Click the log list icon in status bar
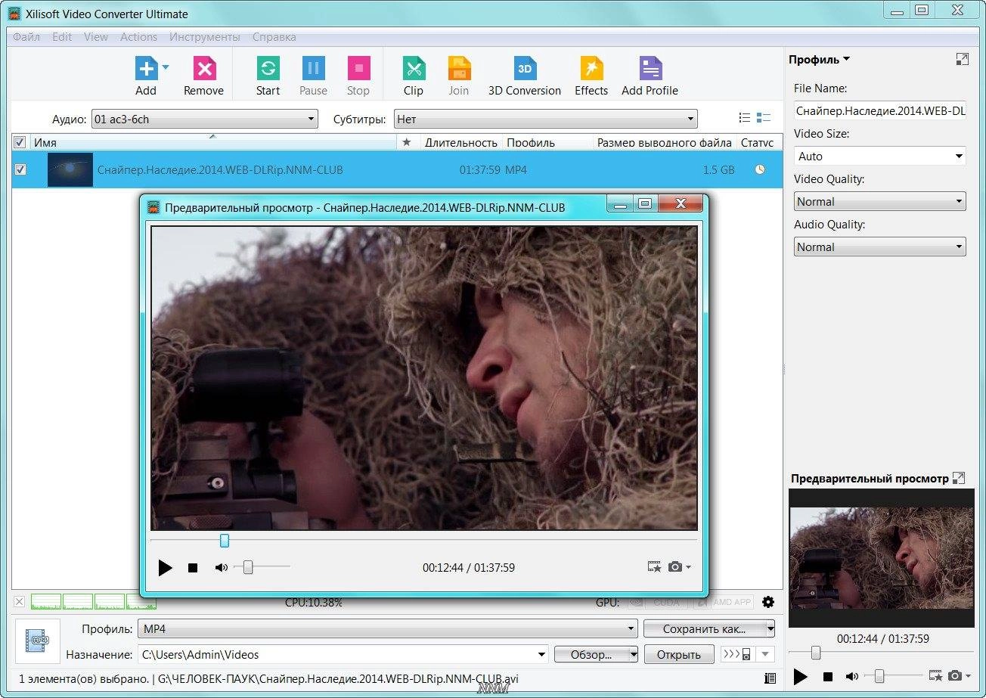This screenshot has height=698, width=986. click(770, 678)
